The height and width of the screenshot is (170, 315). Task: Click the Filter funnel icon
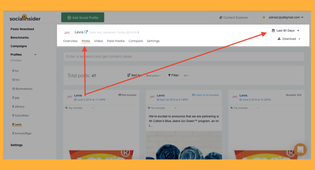tap(169, 75)
